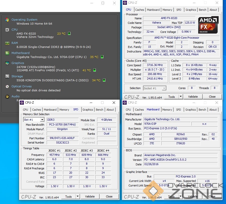Click Max Bandwidth value PC3-10700 (667 MHz)
The image size is (226, 204).
click(x=62, y=124)
